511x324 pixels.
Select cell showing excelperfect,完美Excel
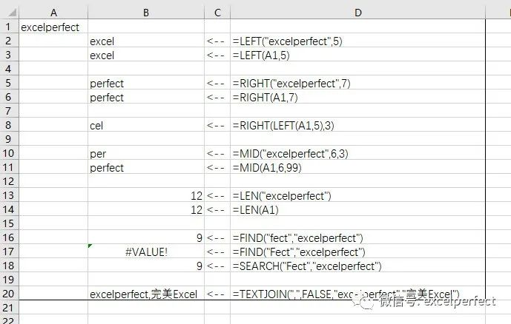click(x=146, y=294)
